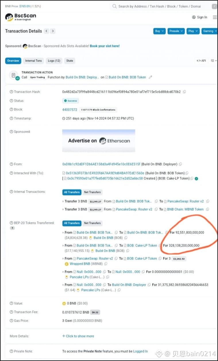This screenshot has height=361, width=218.
Task: Copy the From deployer address
Action: click(180, 164)
